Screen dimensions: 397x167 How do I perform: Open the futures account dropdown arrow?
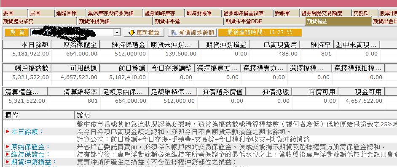117,32
